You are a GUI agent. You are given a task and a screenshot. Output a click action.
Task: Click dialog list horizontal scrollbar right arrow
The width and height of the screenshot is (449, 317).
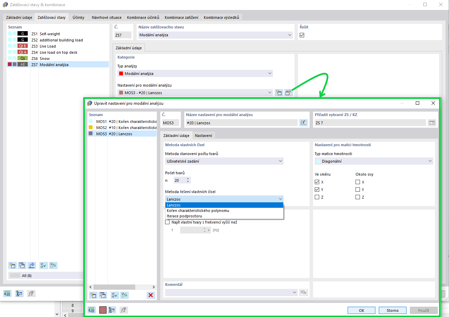point(154,287)
